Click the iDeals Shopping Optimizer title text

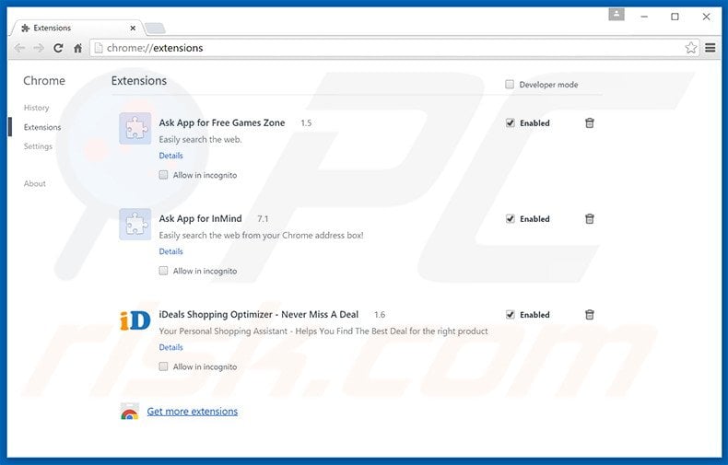pyautogui.click(x=259, y=315)
